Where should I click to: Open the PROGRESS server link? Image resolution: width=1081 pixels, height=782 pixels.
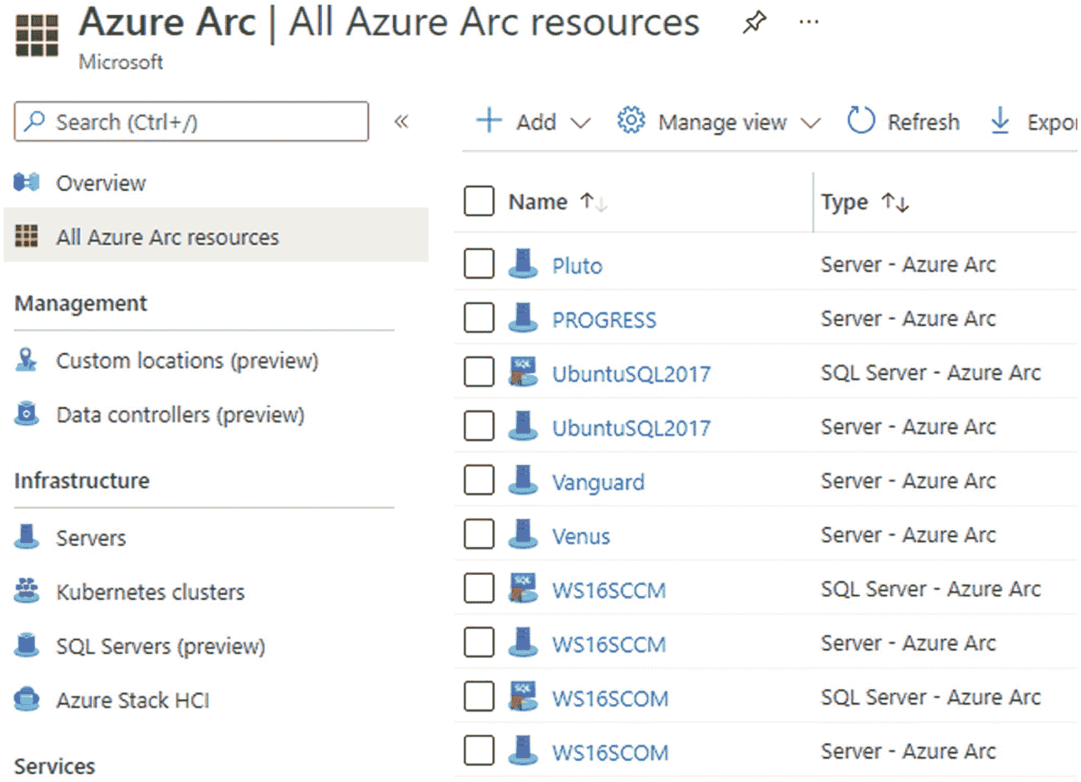click(x=604, y=320)
